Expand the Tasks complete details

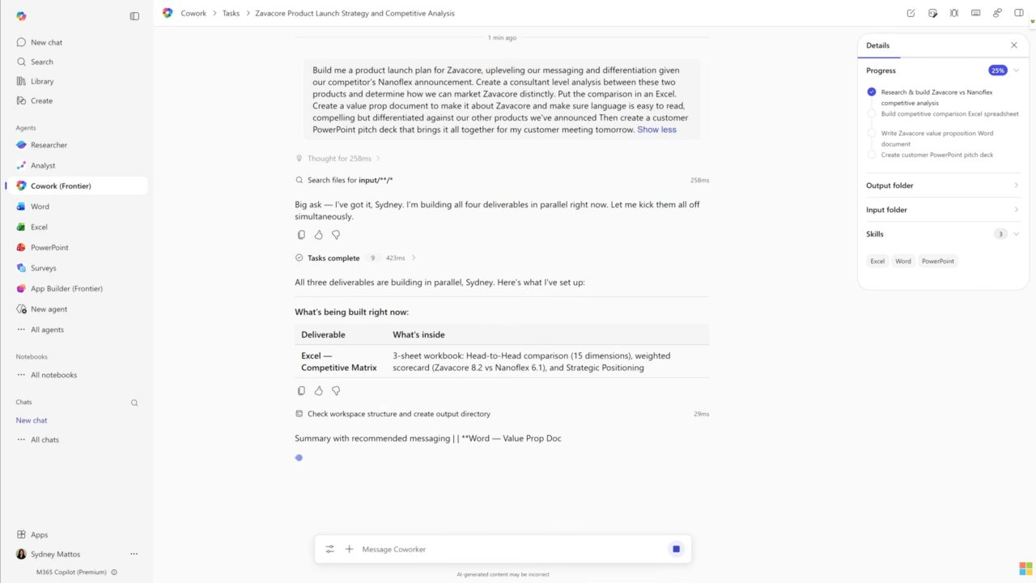[x=414, y=258]
